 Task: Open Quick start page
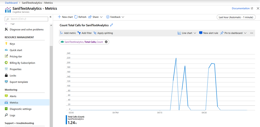click(x=16, y=50)
